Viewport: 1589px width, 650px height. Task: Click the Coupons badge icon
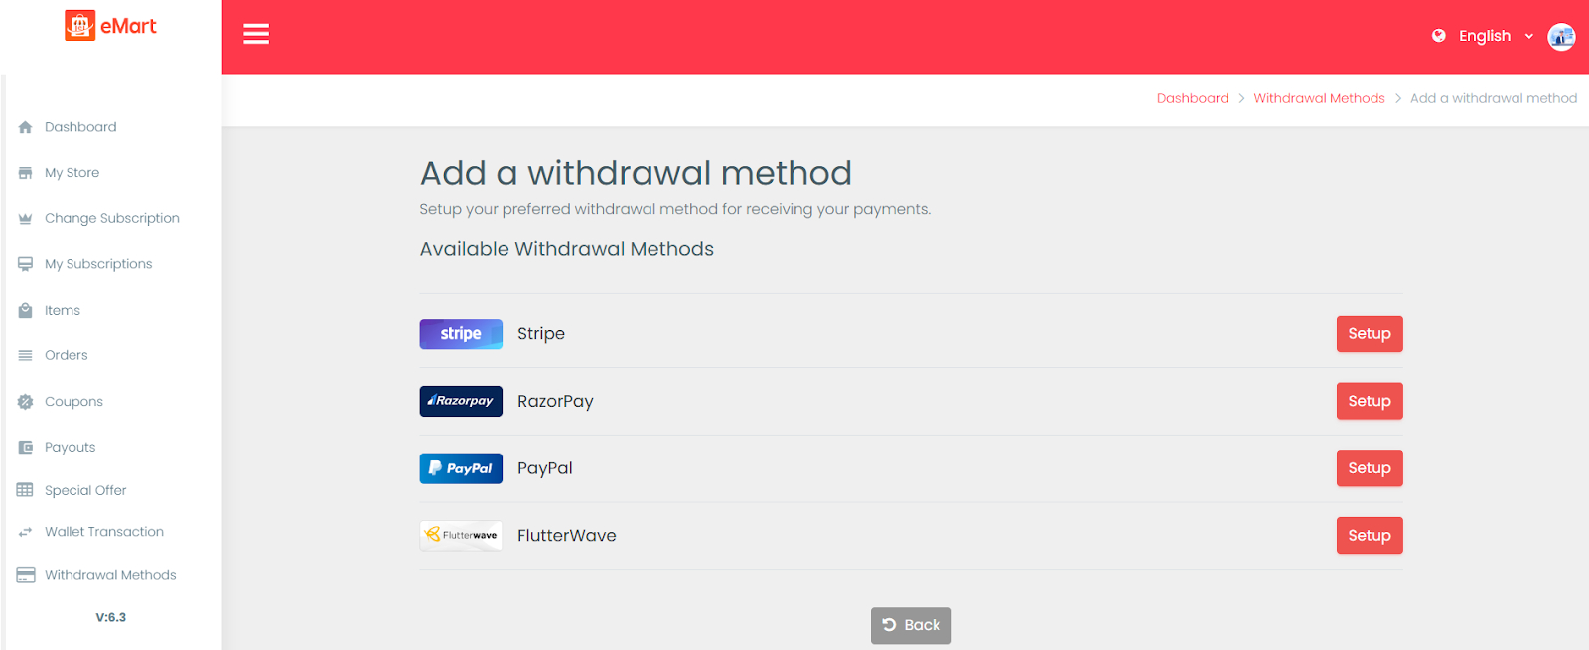pyautogui.click(x=26, y=402)
